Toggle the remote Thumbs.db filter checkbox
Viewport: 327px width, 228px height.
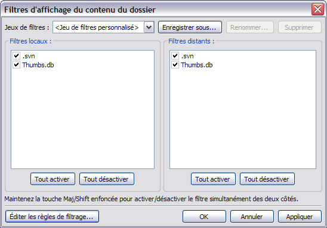[175, 65]
